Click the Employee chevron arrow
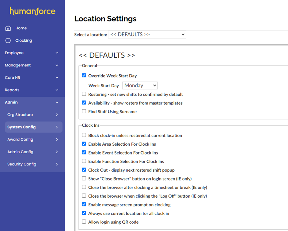288x231 pixels. click(57, 53)
